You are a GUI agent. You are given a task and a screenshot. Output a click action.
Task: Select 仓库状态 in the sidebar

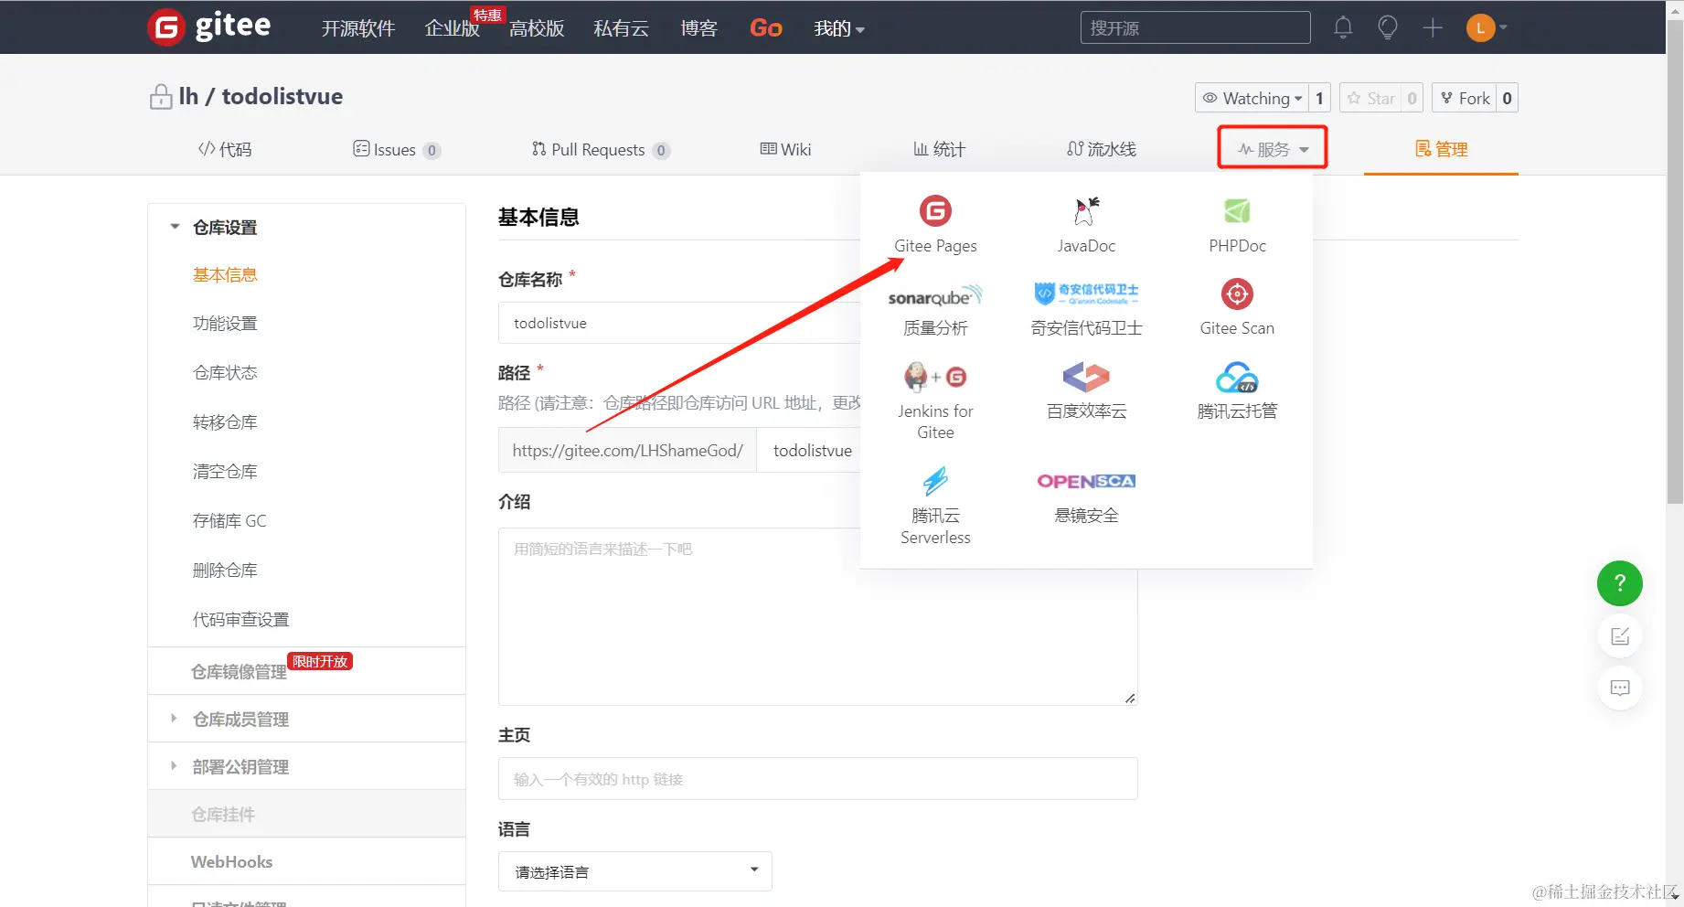pos(225,373)
